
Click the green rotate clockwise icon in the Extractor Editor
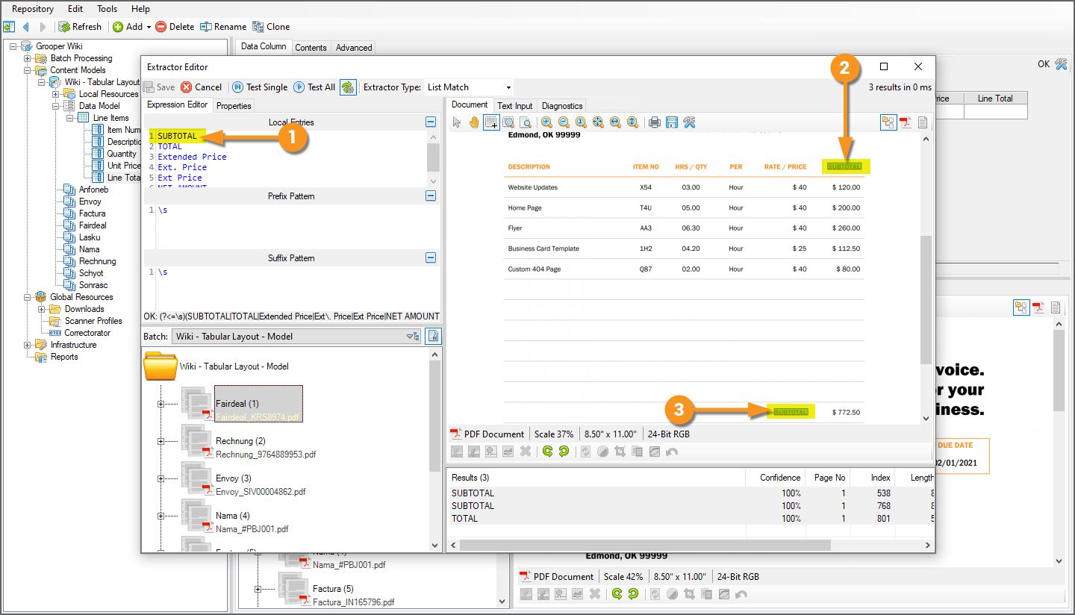pyautogui.click(x=564, y=452)
